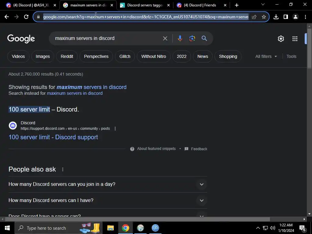Image resolution: width=312 pixels, height=234 pixels.
Task: Open the taskbar clock and date
Action: point(286,228)
